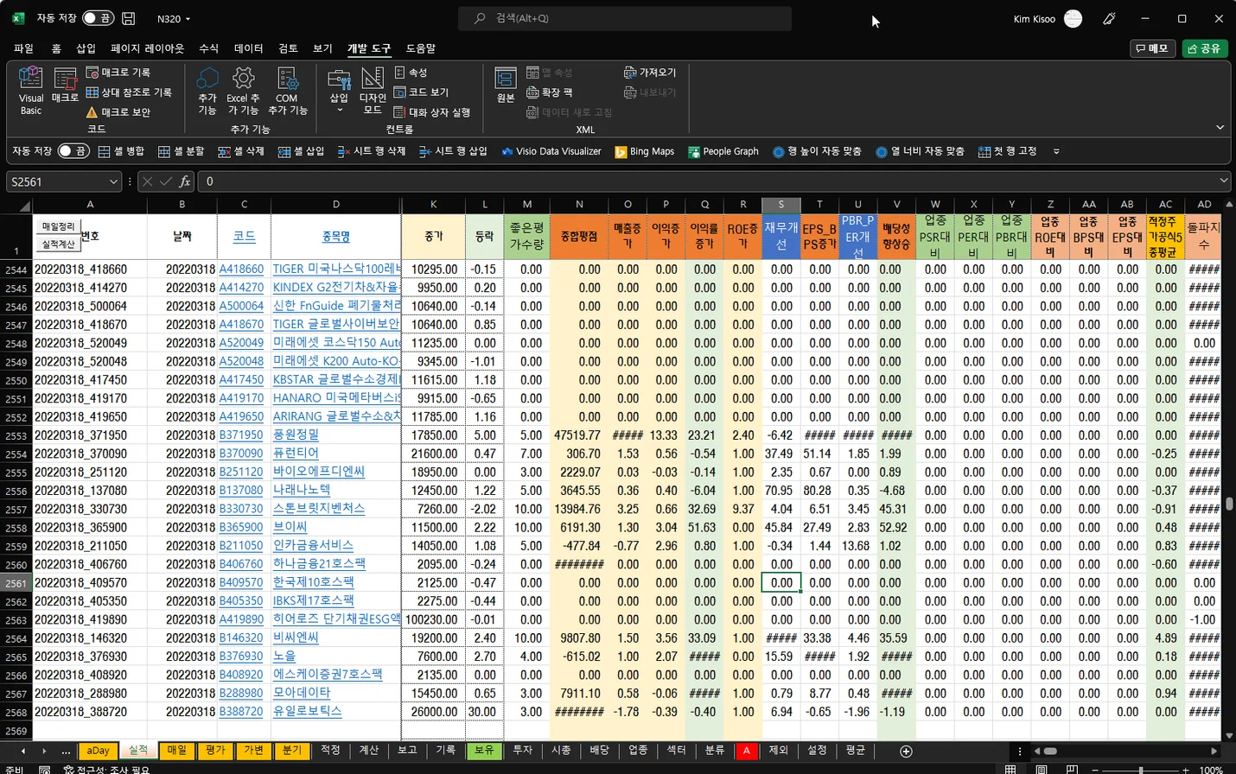This screenshot has width=1236, height=774.
Task: Open Excel 추가 기능 gear icon
Action: click(x=244, y=90)
